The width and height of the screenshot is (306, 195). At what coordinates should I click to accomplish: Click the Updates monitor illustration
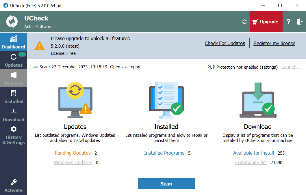[75, 100]
